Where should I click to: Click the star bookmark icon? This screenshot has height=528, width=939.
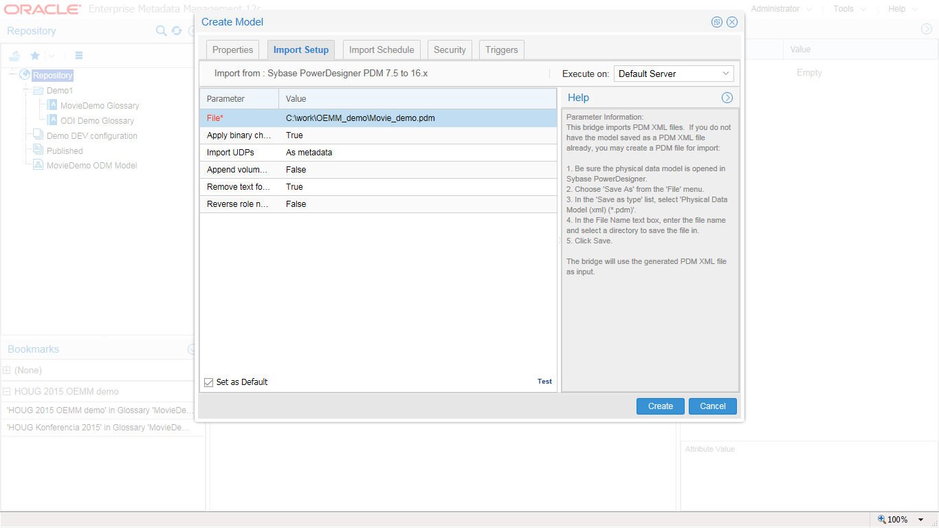(x=35, y=56)
